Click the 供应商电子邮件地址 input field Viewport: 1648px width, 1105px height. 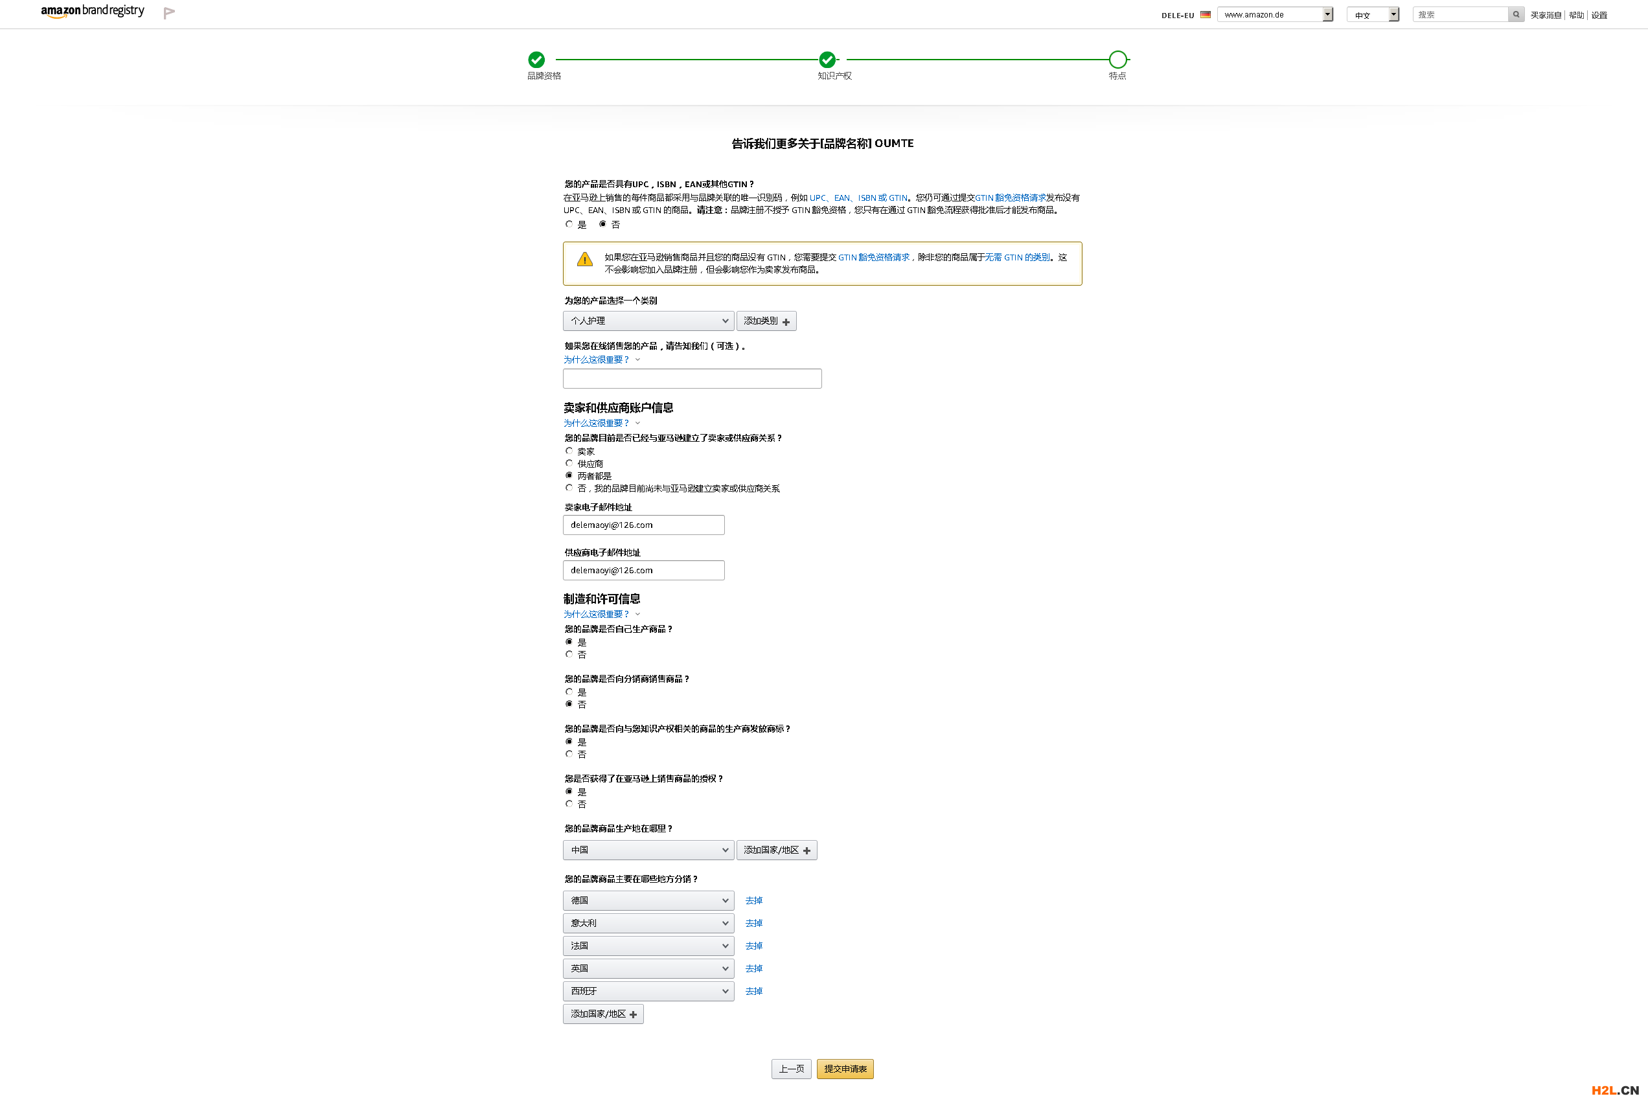click(x=643, y=570)
